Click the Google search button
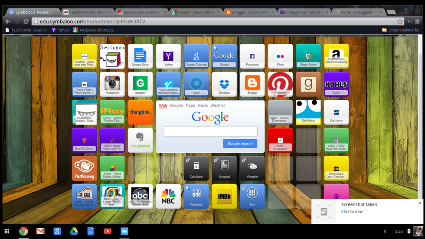 click(x=240, y=144)
